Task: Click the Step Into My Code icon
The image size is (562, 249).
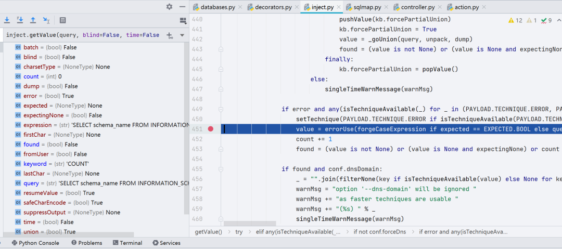Action: click(20, 20)
